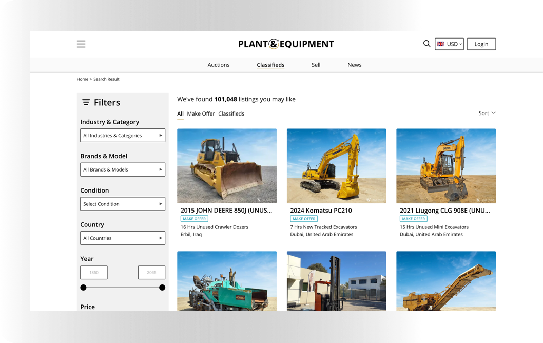
Task: Open the Sort options dropdown
Action: (x=486, y=113)
